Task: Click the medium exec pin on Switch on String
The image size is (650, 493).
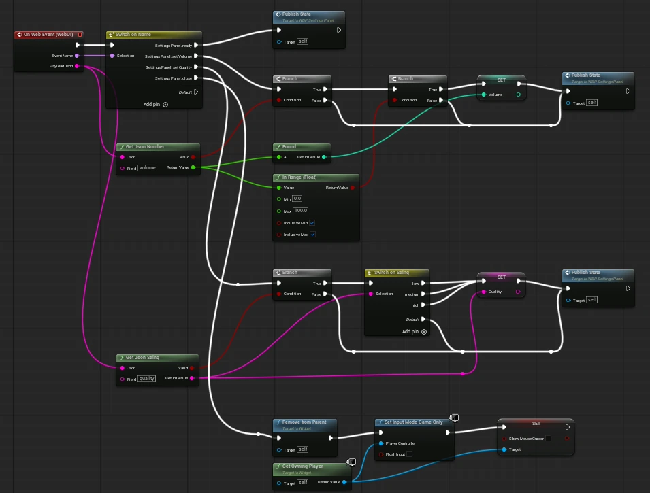Action: [423, 294]
